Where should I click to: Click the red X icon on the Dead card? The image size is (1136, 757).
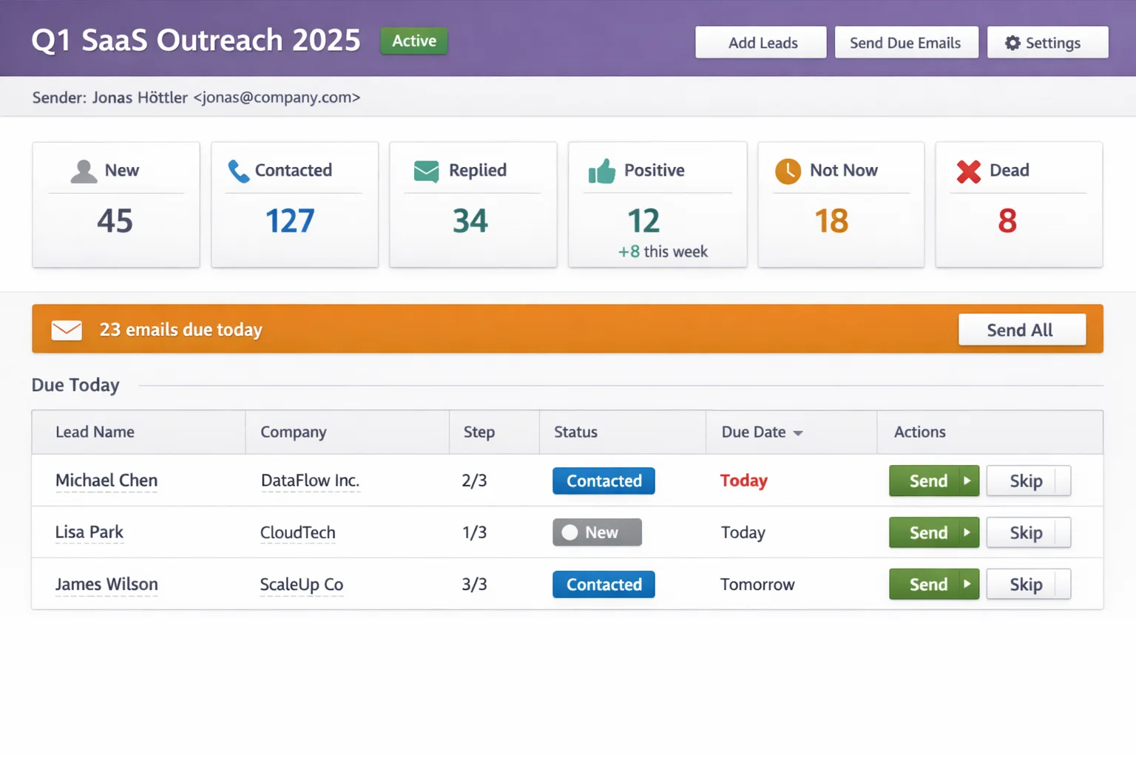(967, 171)
